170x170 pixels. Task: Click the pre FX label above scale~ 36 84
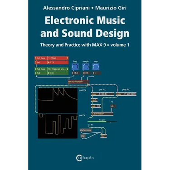[x=102, y=90]
